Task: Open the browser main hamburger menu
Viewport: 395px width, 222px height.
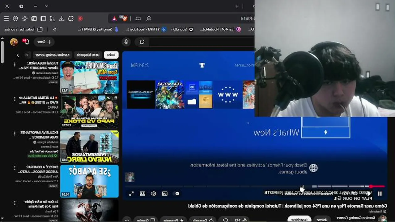Action: pyautogui.click(x=6, y=18)
